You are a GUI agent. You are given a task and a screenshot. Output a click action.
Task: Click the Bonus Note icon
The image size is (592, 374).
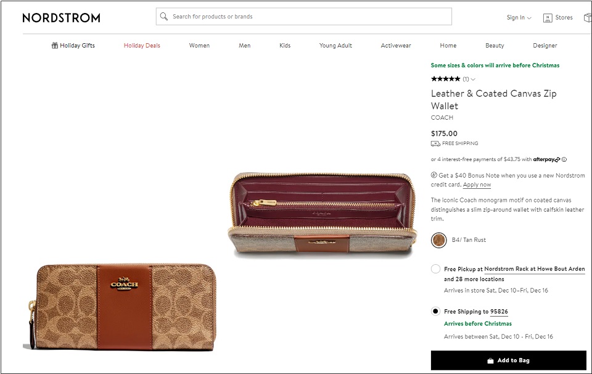434,175
